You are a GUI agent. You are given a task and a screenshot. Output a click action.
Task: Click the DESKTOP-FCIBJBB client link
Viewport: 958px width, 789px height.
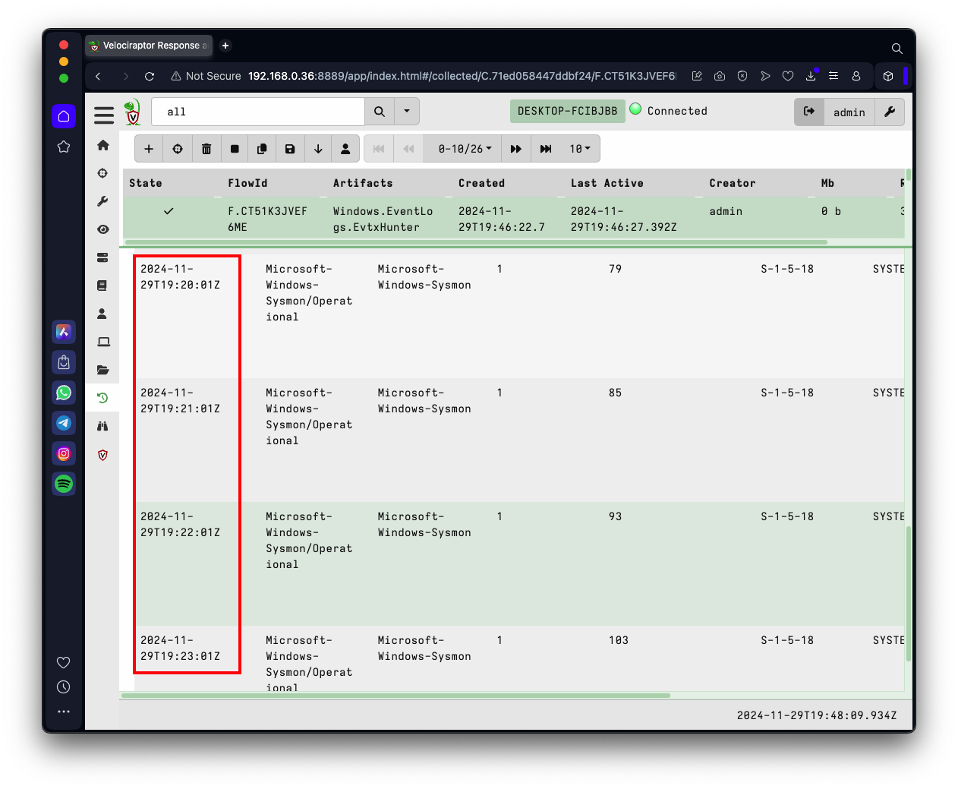click(x=568, y=111)
